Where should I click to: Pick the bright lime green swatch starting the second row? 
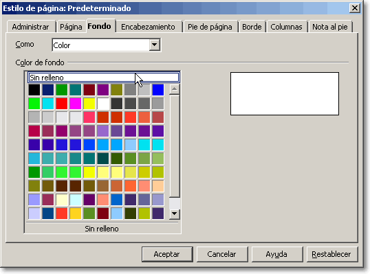pos(34,104)
